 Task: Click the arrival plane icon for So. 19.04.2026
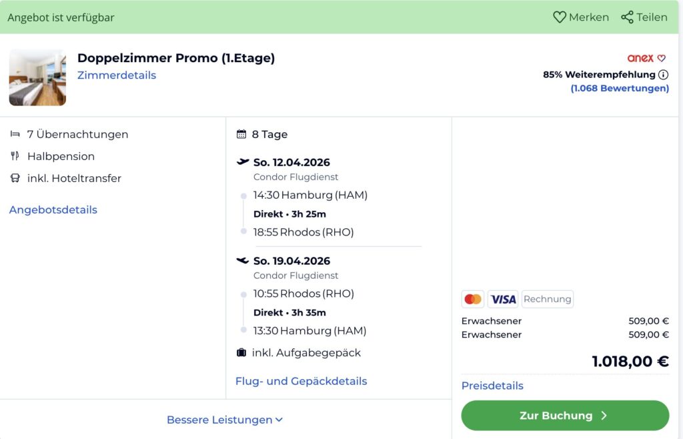pyautogui.click(x=243, y=260)
